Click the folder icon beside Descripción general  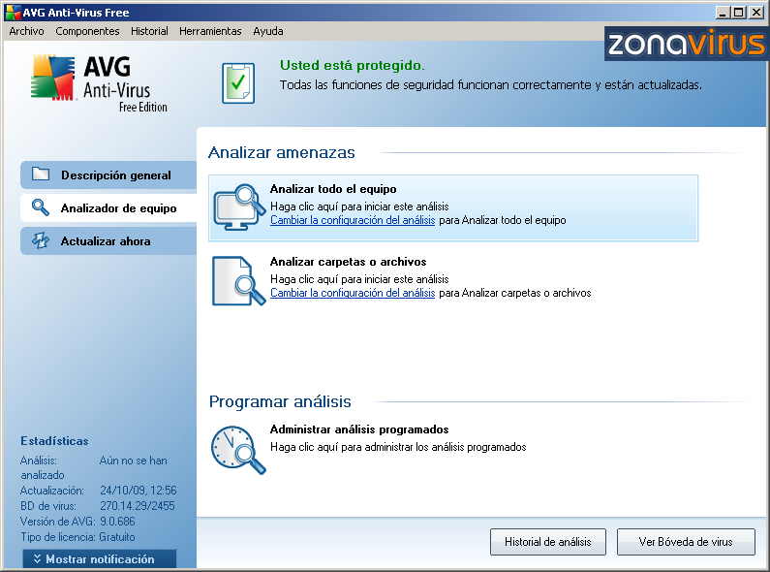[x=41, y=175]
